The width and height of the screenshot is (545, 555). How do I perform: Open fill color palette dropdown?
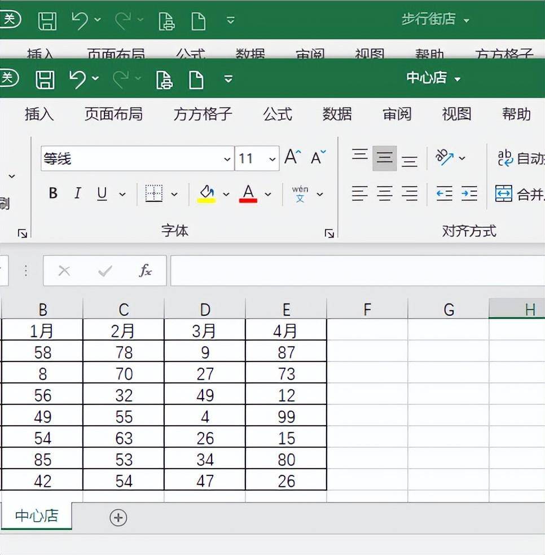point(226,195)
